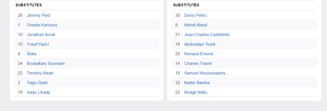Select substitute Jonathan Ikoné

[x=41, y=35]
